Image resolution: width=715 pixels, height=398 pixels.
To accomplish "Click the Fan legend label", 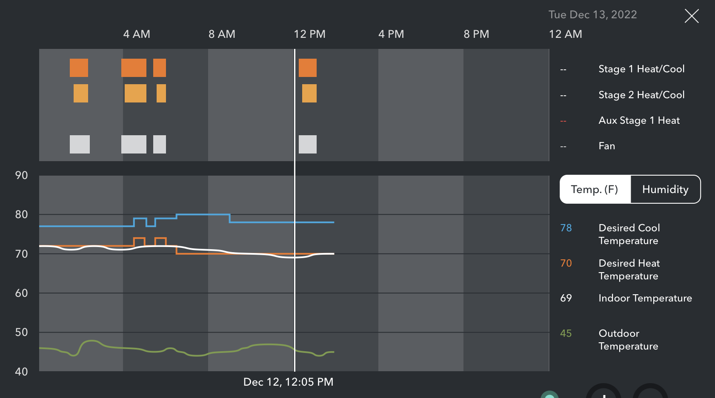I will 606,146.
